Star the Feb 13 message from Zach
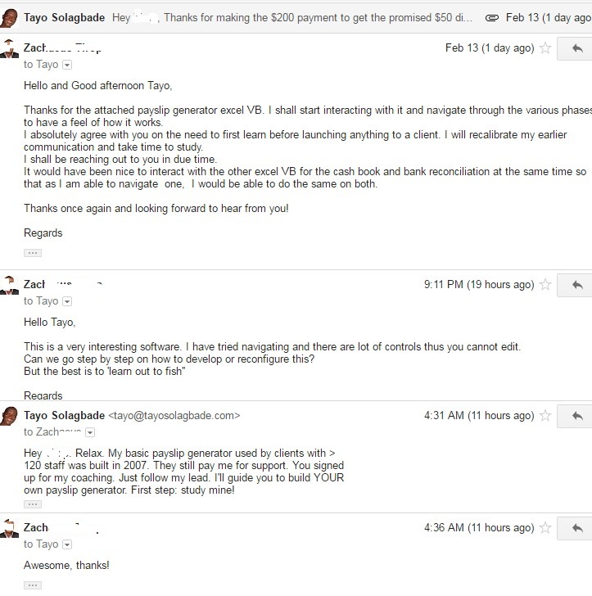 (545, 47)
